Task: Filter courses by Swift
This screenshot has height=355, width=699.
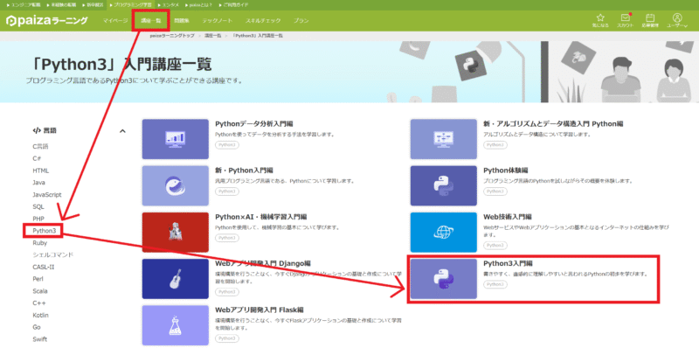Action: pyautogui.click(x=39, y=339)
